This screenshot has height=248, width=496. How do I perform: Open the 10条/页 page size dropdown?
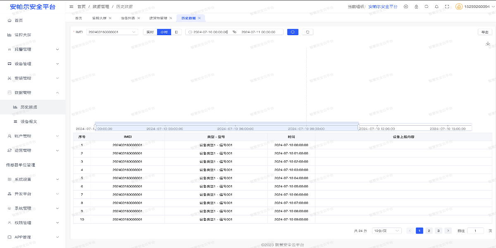pyautogui.click(x=386, y=231)
